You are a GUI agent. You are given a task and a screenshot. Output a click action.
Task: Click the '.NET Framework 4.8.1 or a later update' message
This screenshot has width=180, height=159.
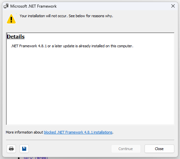click(x=72, y=46)
